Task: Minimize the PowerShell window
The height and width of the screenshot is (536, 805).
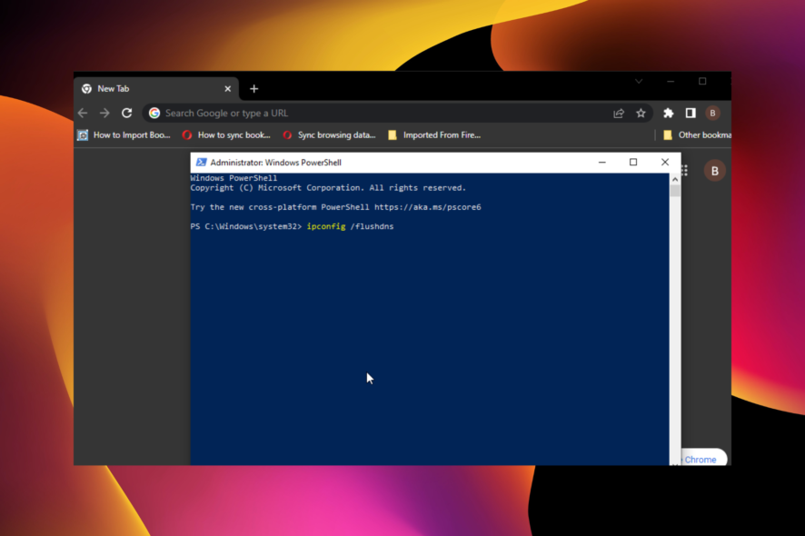Action: pyautogui.click(x=602, y=163)
